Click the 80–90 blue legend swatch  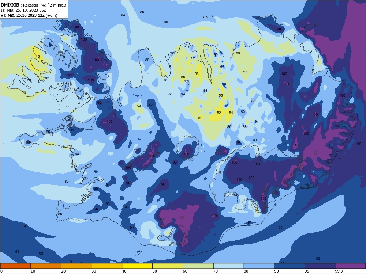259,266
